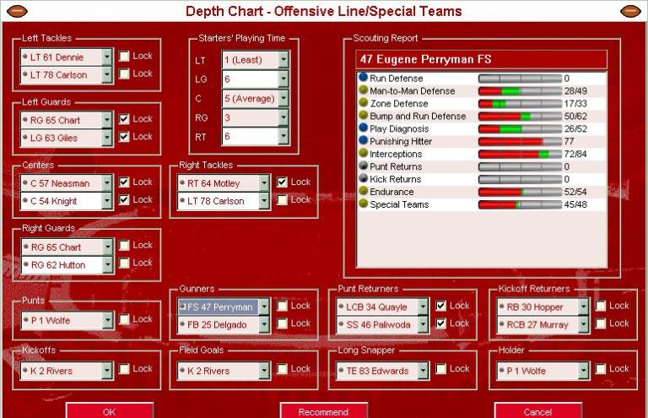Click the football icon in top-left corner
Image resolution: width=648 pixels, height=418 pixels.
(x=17, y=11)
